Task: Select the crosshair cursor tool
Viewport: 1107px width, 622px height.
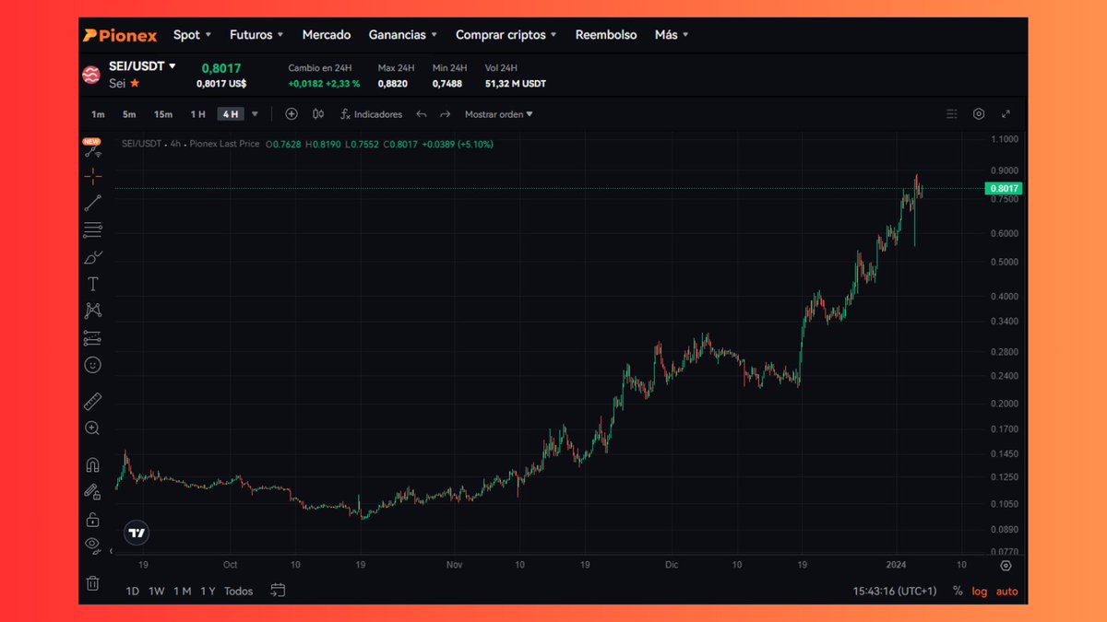Action: [92, 175]
